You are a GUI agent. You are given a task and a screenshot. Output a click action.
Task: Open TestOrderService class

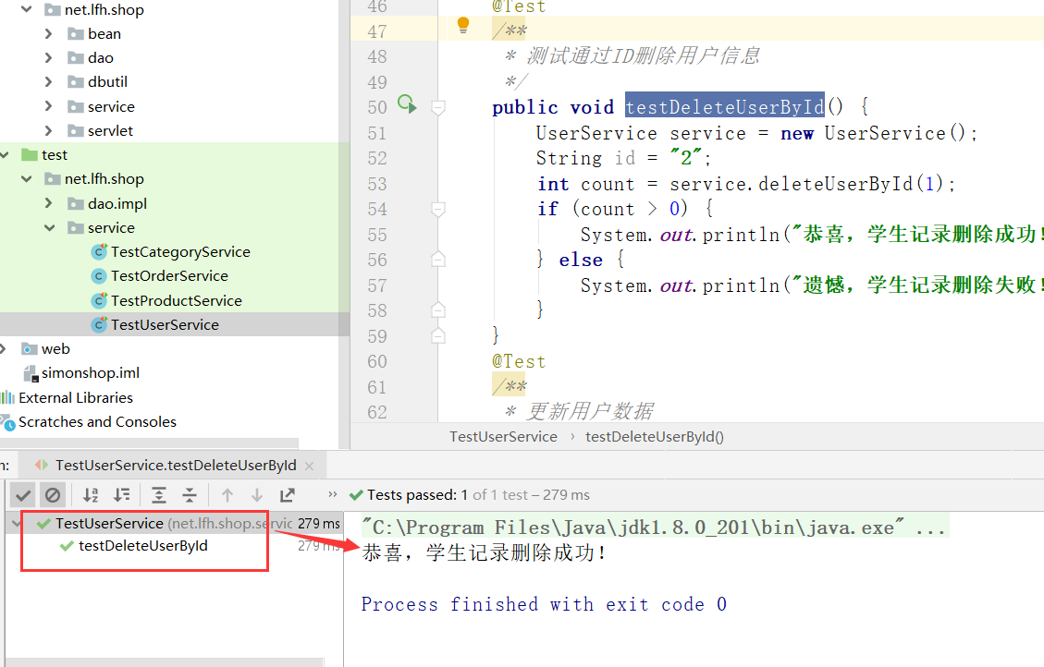pos(169,276)
